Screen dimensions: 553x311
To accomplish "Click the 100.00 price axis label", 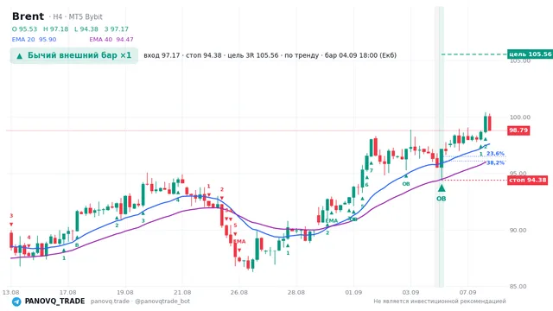I will coord(520,117).
